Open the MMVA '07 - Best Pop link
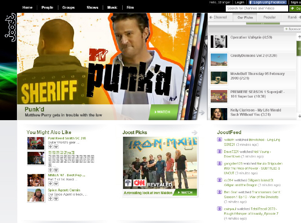 (67, 175)
